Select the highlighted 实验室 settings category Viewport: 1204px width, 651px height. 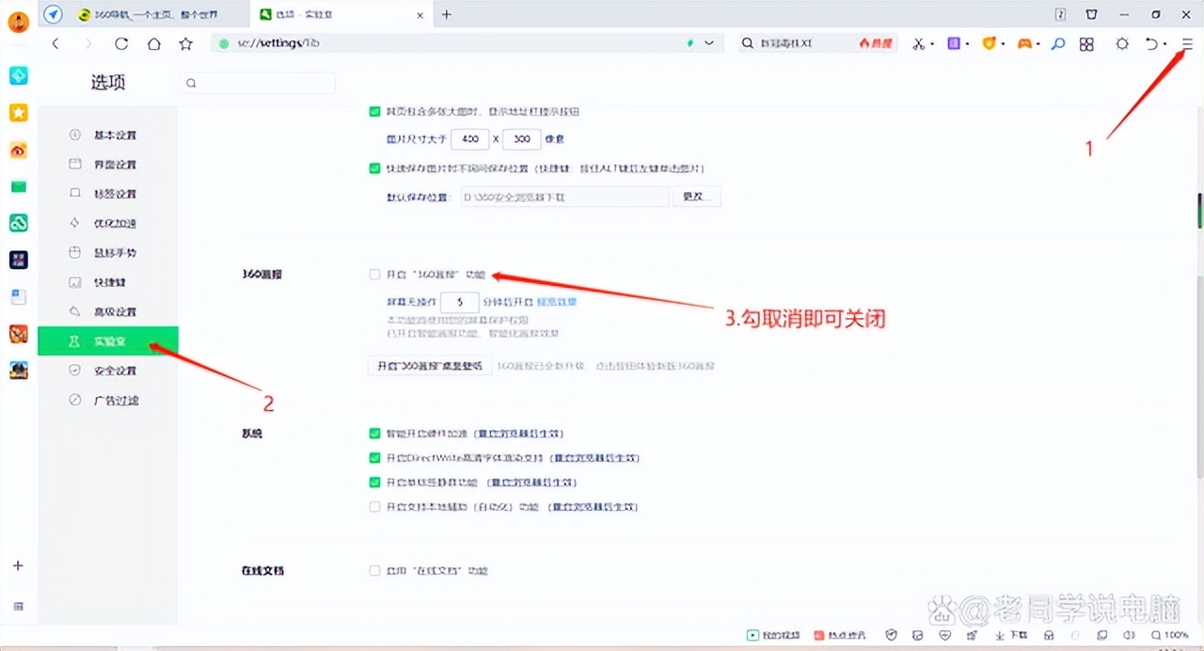pyautogui.click(x=107, y=341)
